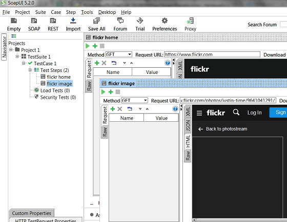287x222 pixels.
Task: Click flickr search magnifier icon
Action: coord(236,112)
